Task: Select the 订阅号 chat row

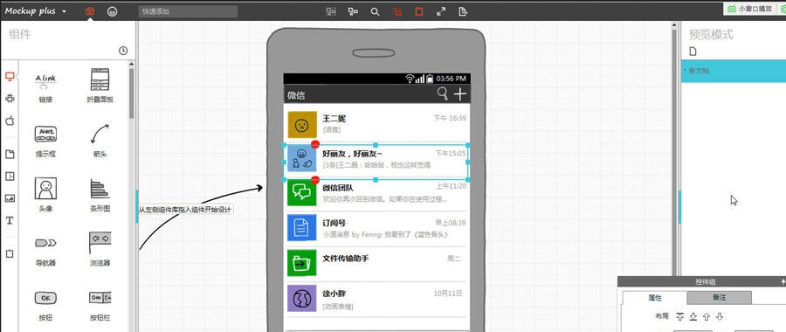Action: click(377, 228)
